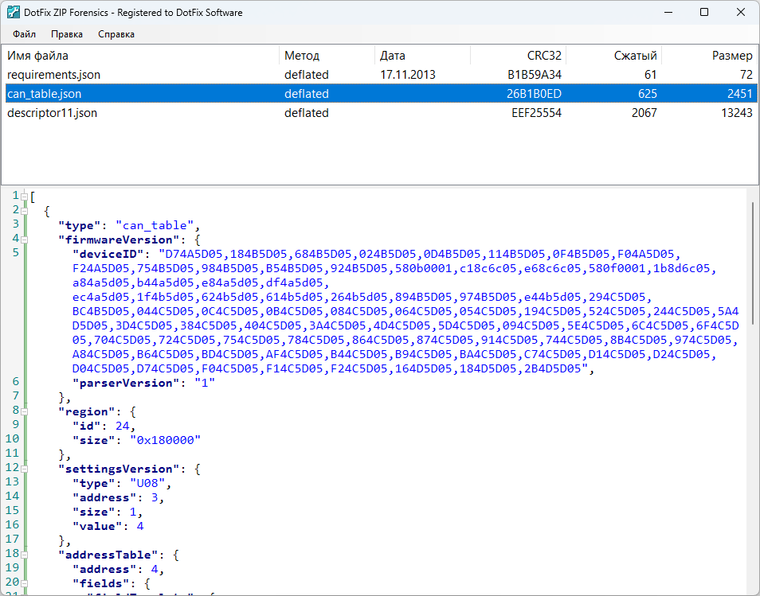760x596 pixels.
Task: Open the Правка menu
Action: pos(66,34)
